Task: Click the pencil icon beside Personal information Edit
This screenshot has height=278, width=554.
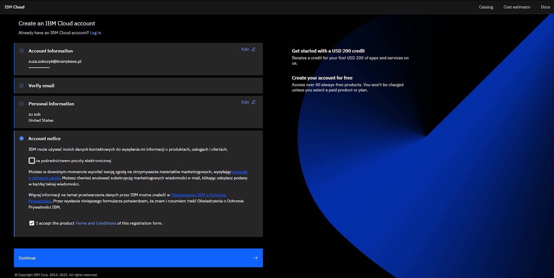Action: 254,102
